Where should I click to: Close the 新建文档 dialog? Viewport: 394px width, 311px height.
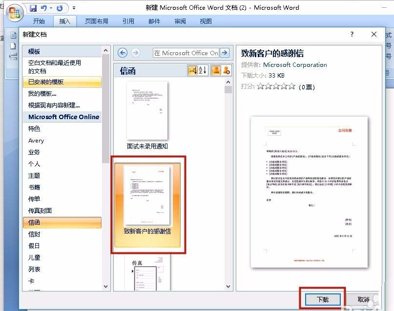click(x=374, y=34)
